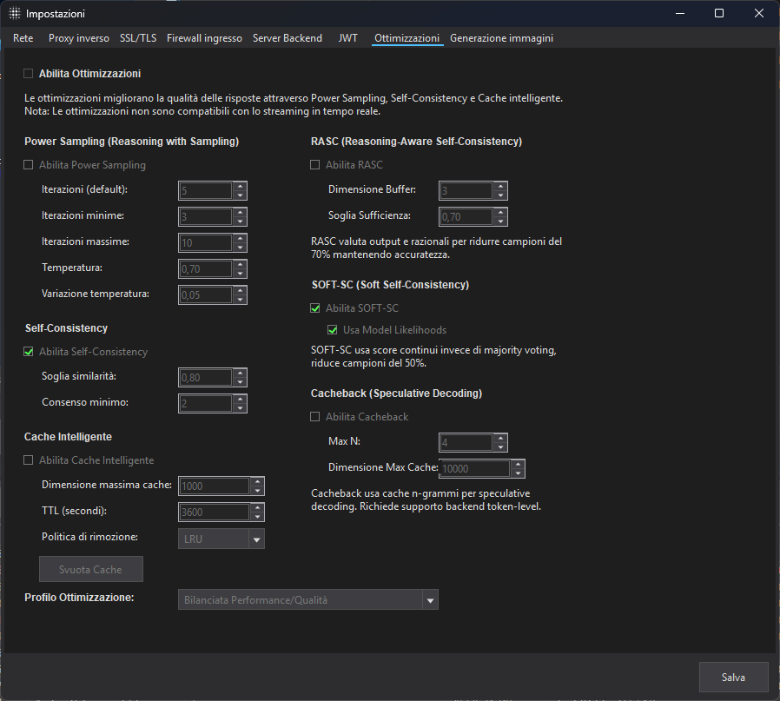Click the TTL (secondi) value field
The height and width of the screenshot is (701, 780).
pyautogui.click(x=215, y=513)
